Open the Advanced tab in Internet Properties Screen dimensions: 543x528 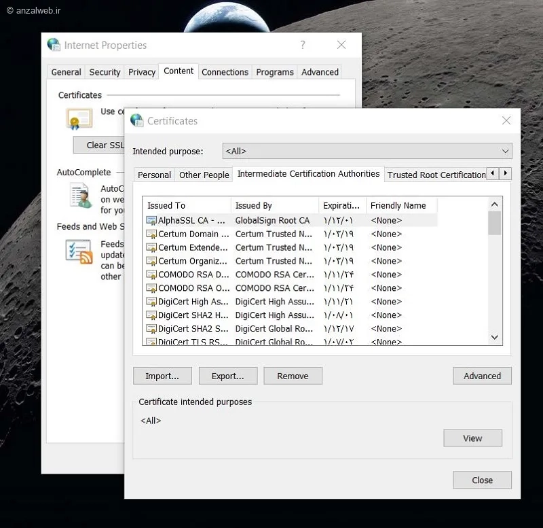point(320,72)
